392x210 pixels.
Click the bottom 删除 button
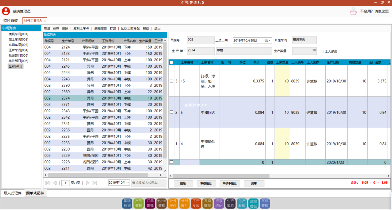tap(183, 183)
